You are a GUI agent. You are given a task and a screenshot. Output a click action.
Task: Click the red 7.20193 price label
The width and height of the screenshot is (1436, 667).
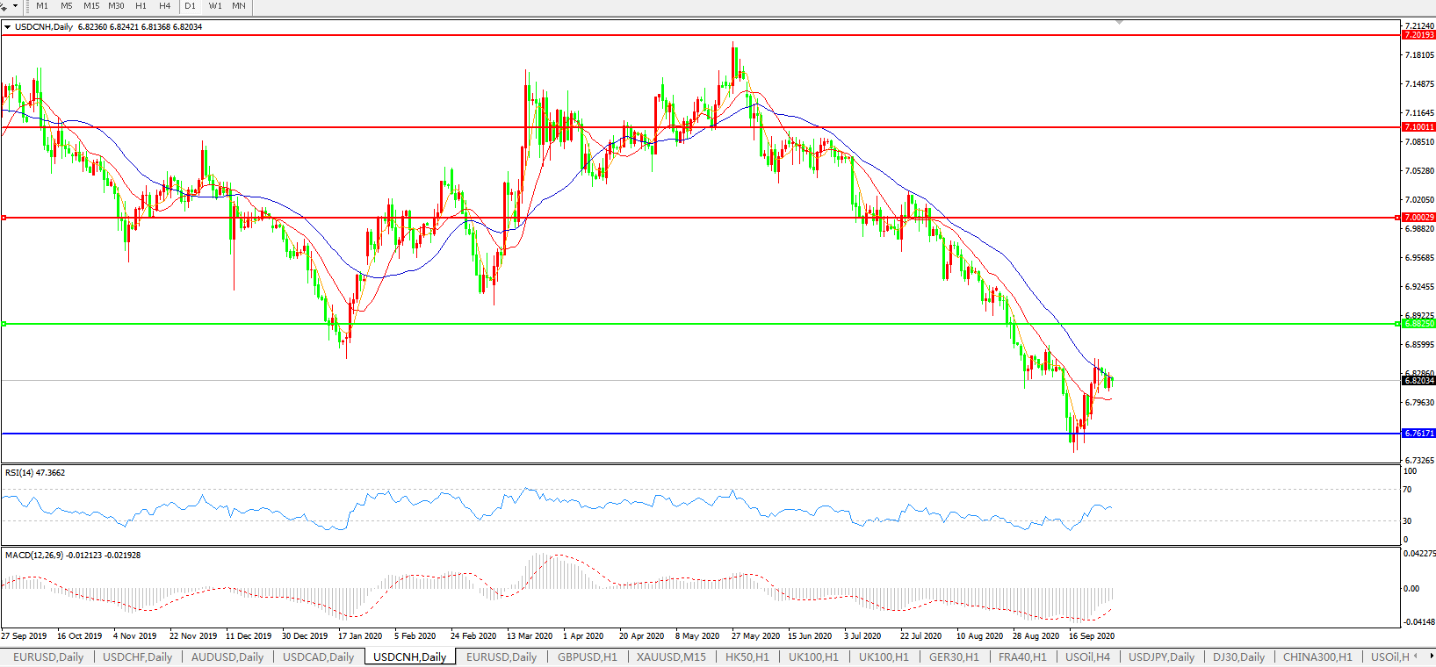click(x=1418, y=35)
